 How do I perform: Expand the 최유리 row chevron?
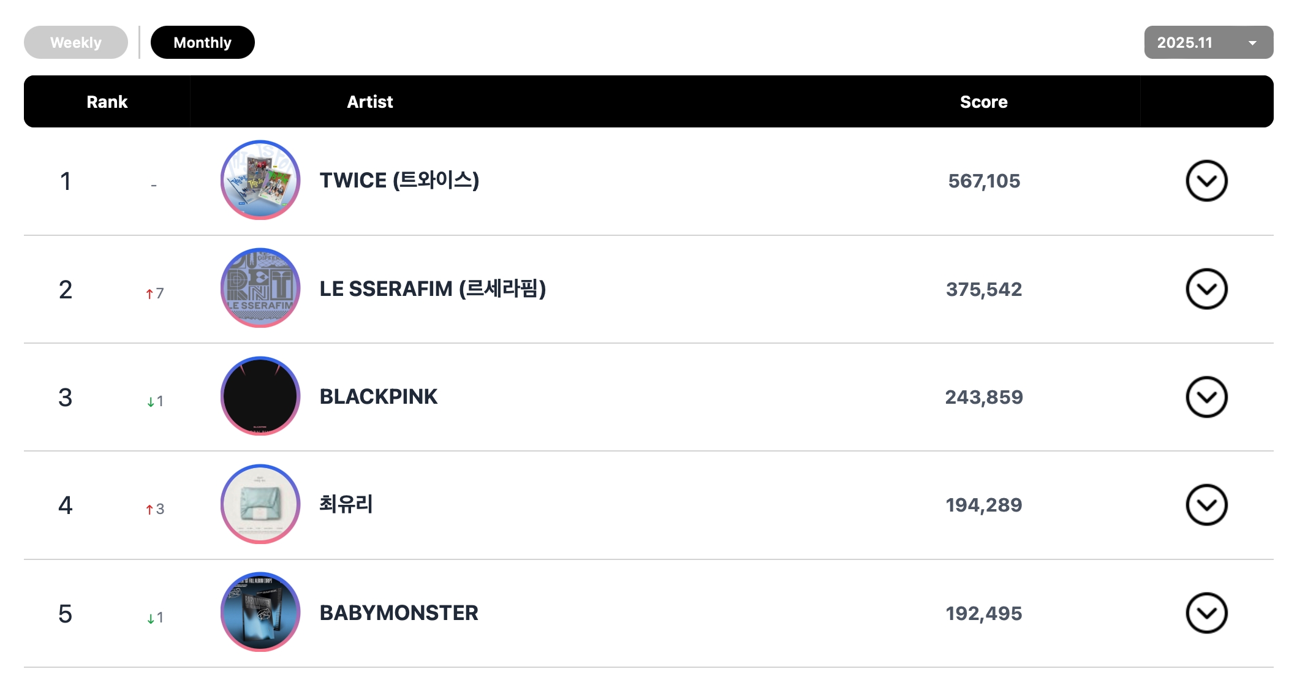click(x=1206, y=505)
